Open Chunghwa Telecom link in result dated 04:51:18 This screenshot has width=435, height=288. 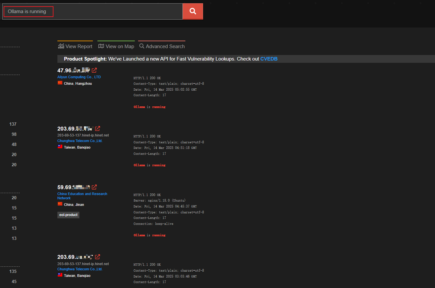[80, 141]
